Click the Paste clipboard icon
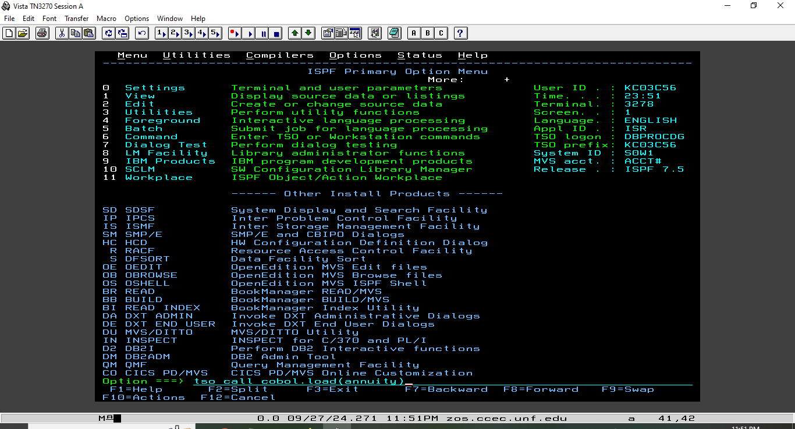This screenshot has width=795, height=429. [88, 33]
